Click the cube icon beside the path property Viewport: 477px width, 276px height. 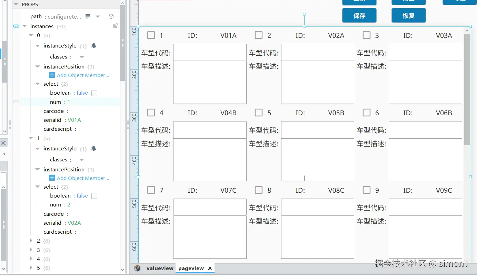(x=111, y=17)
